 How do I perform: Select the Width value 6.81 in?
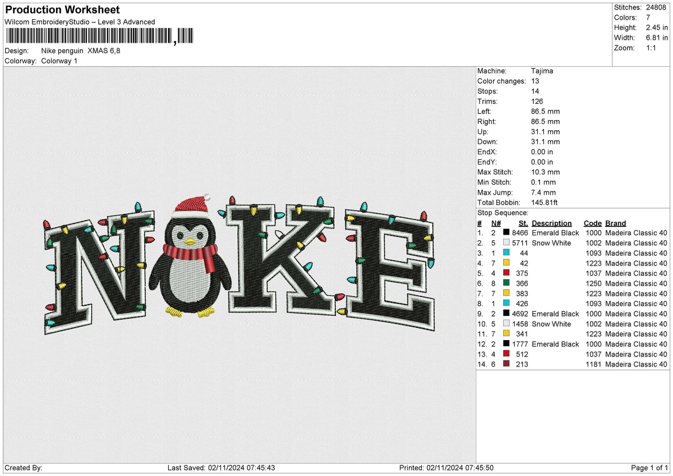[x=657, y=38]
